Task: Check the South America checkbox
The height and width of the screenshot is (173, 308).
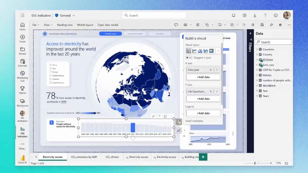Action: 51,83
